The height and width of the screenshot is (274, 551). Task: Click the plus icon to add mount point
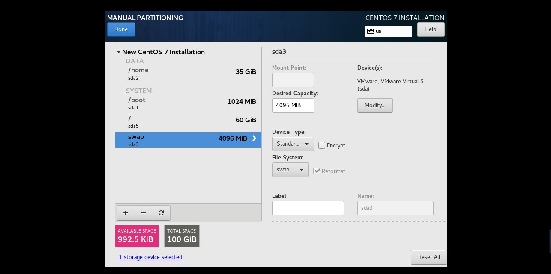point(126,212)
